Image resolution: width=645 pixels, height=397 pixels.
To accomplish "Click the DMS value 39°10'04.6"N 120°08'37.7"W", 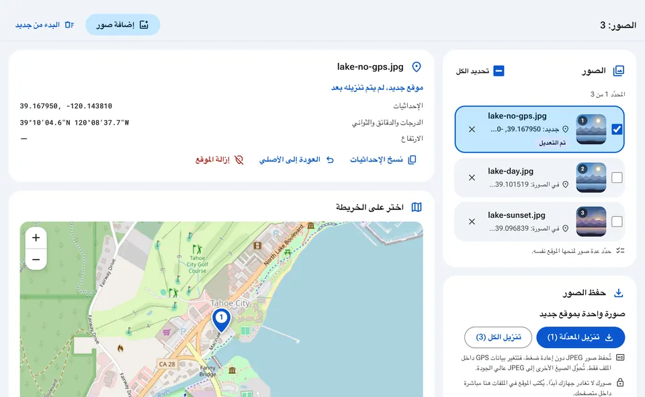I will click(75, 122).
